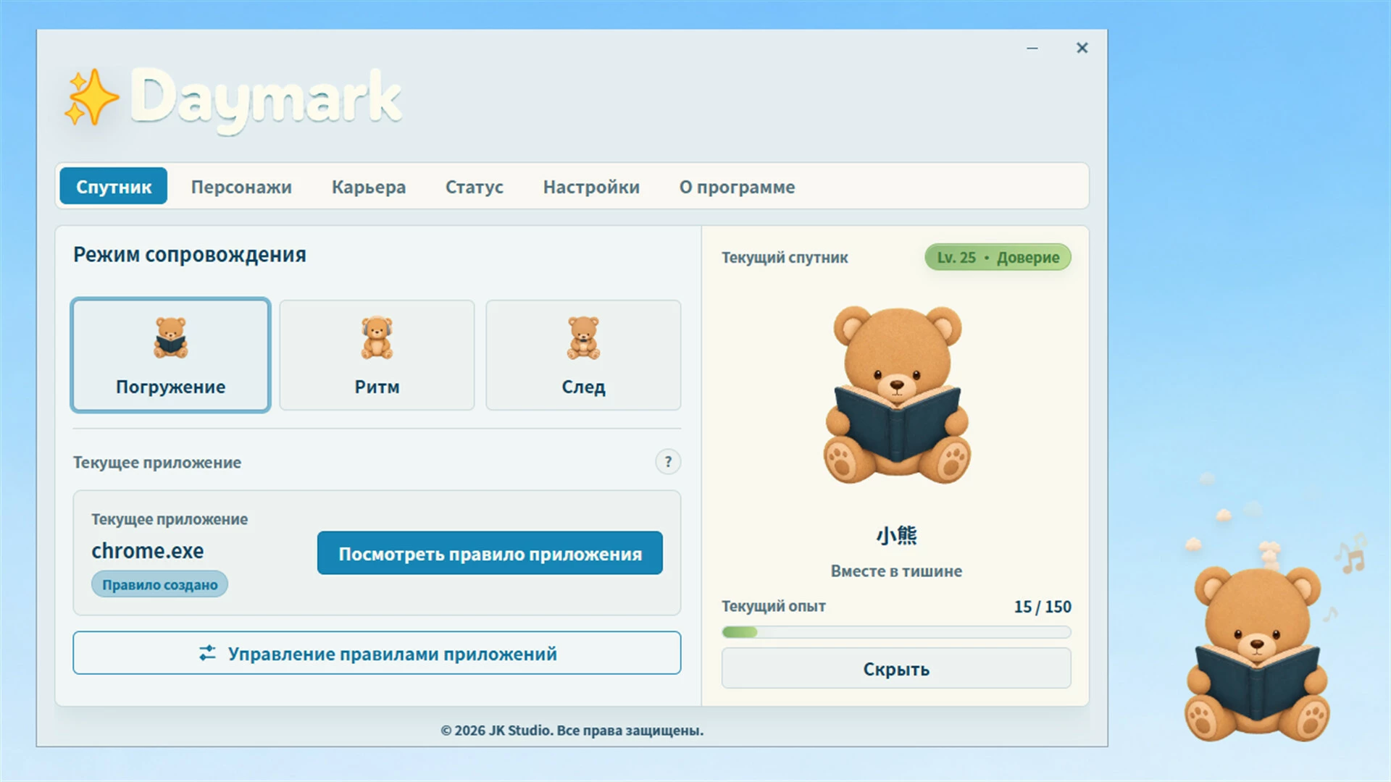This screenshot has width=1391, height=782.
Task: Click the Правило создано status tag
Action: coord(159,584)
